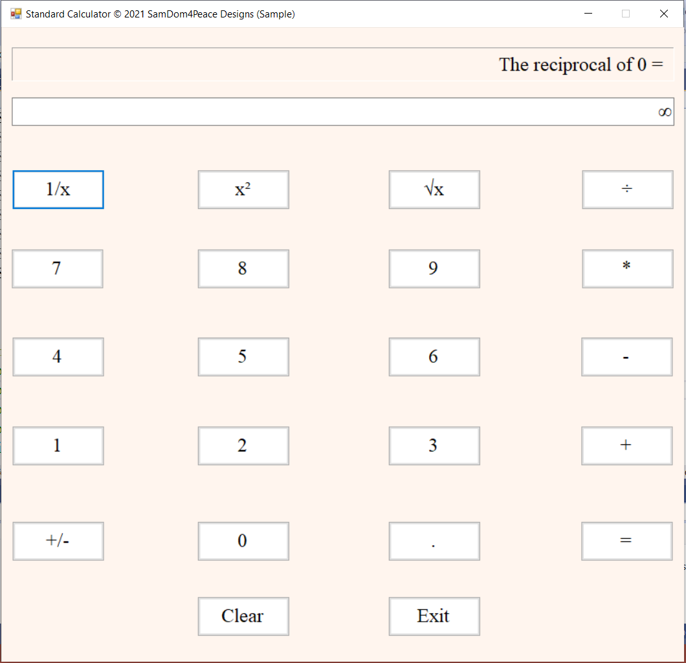Reset the calculator with Clear
Screen dimensions: 686x663
(x=243, y=616)
